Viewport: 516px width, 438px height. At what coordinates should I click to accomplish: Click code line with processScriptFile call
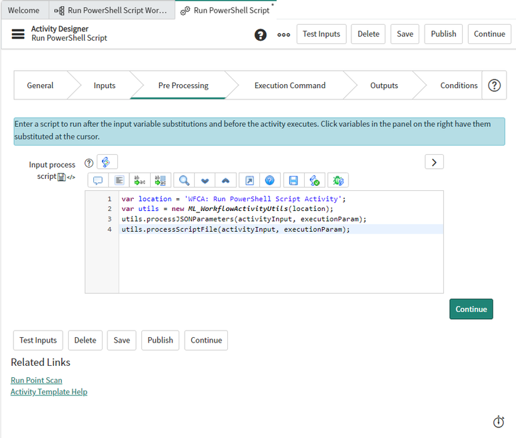pyautogui.click(x=235, y=230)
